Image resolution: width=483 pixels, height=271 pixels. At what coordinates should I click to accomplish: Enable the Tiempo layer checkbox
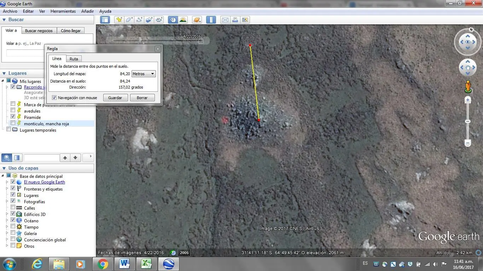click(13, 227)
